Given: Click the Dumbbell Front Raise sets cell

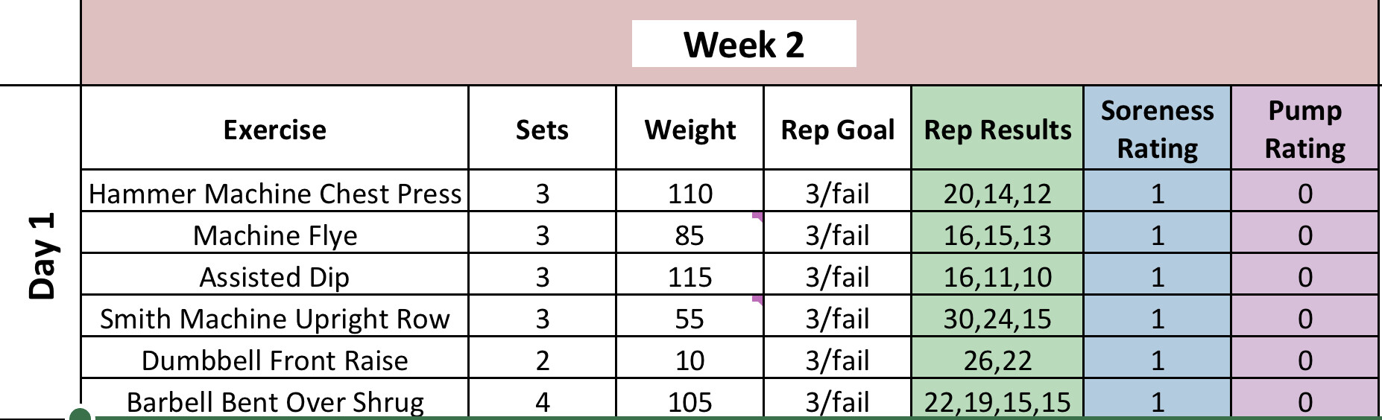Looking at the screenshot, I should coord(542,360).
